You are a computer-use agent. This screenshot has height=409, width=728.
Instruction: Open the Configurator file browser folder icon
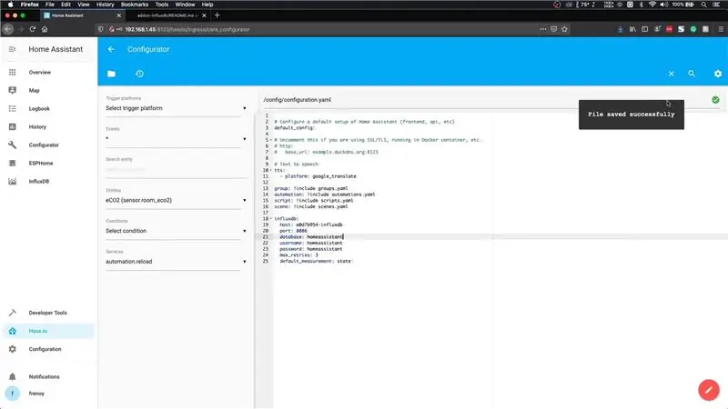111,74
